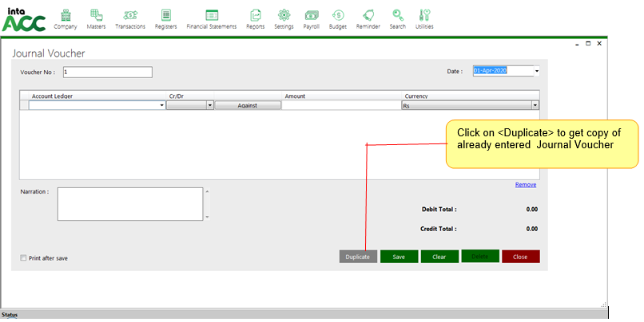Click the Voucher No input field
644x322 pixels.
(x=106, y=73)
